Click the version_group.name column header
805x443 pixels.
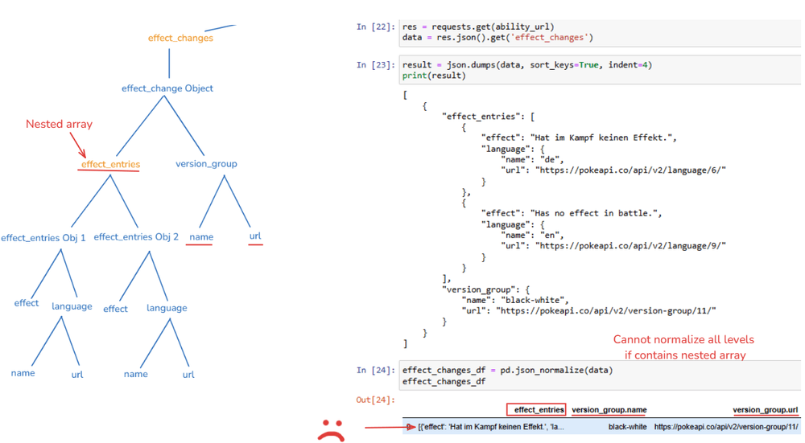(x=609, y=410)
